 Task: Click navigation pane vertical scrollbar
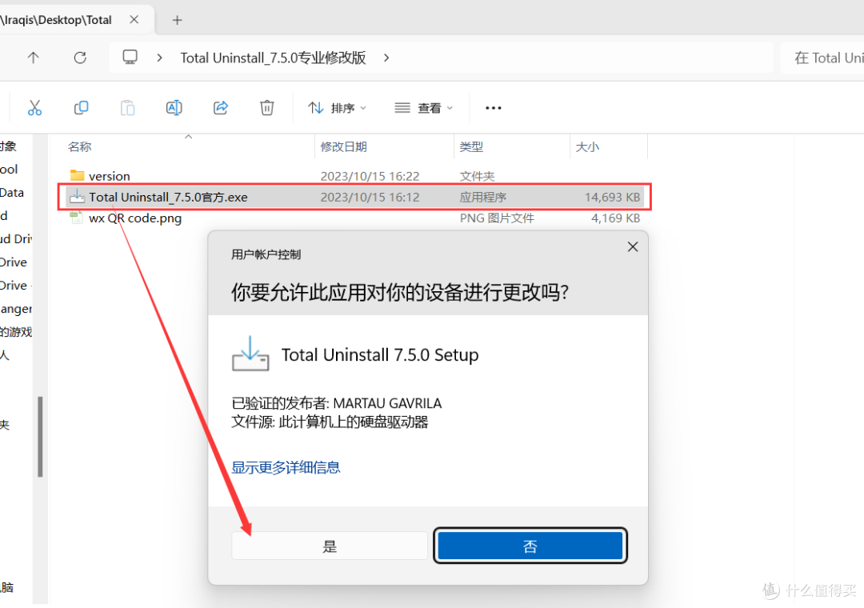click(40, 437)
